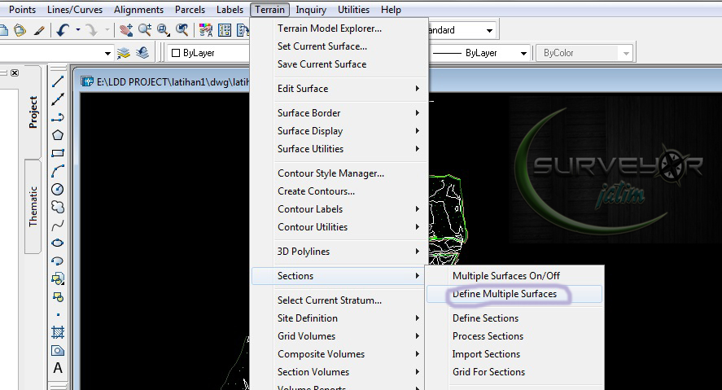
Task: Click the Match Properties paintbrush icon
Action: (39, 30)
